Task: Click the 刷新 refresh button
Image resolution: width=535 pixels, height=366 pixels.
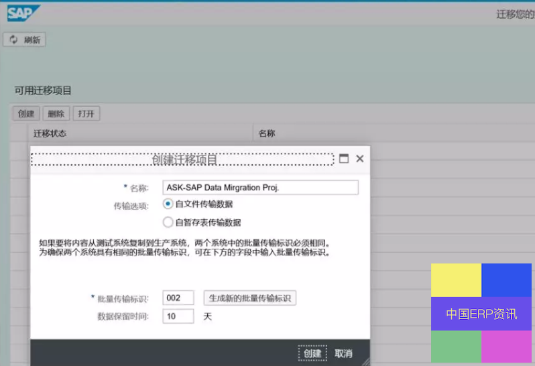Action: click(x=25, y=40)
